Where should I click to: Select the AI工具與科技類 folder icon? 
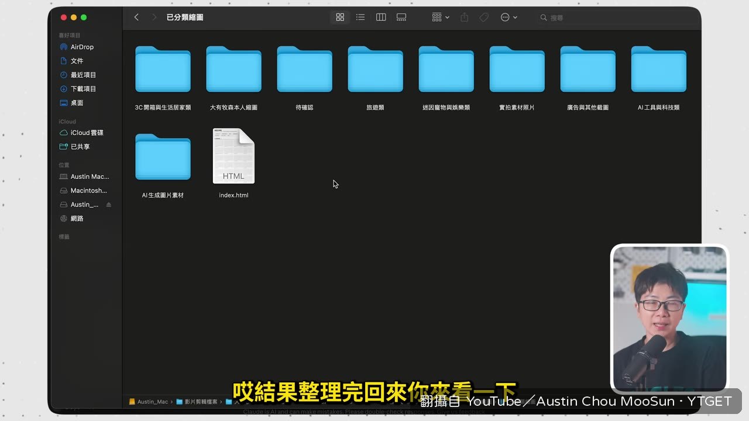point(658,69)
